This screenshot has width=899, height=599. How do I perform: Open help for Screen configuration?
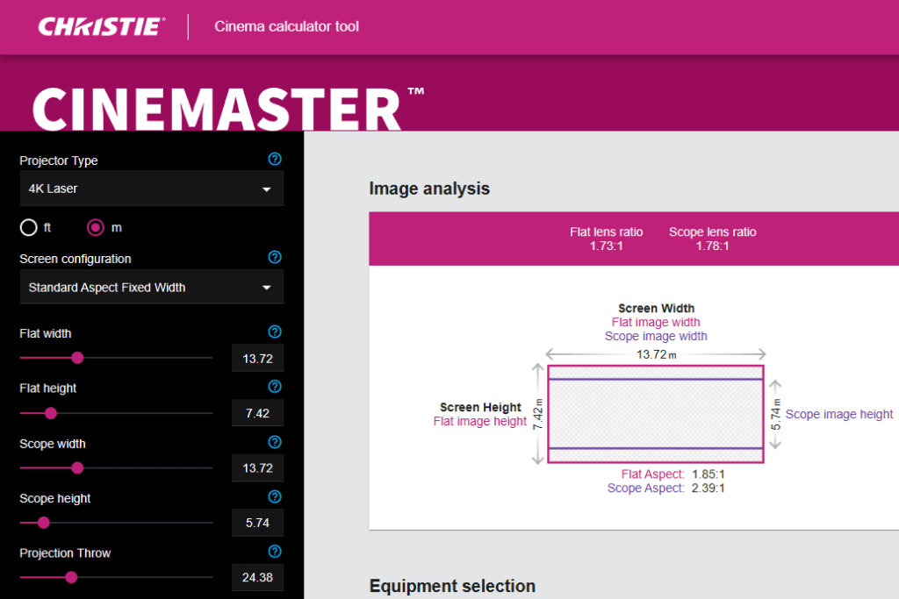pyautogui.click(x=275, y=257)
